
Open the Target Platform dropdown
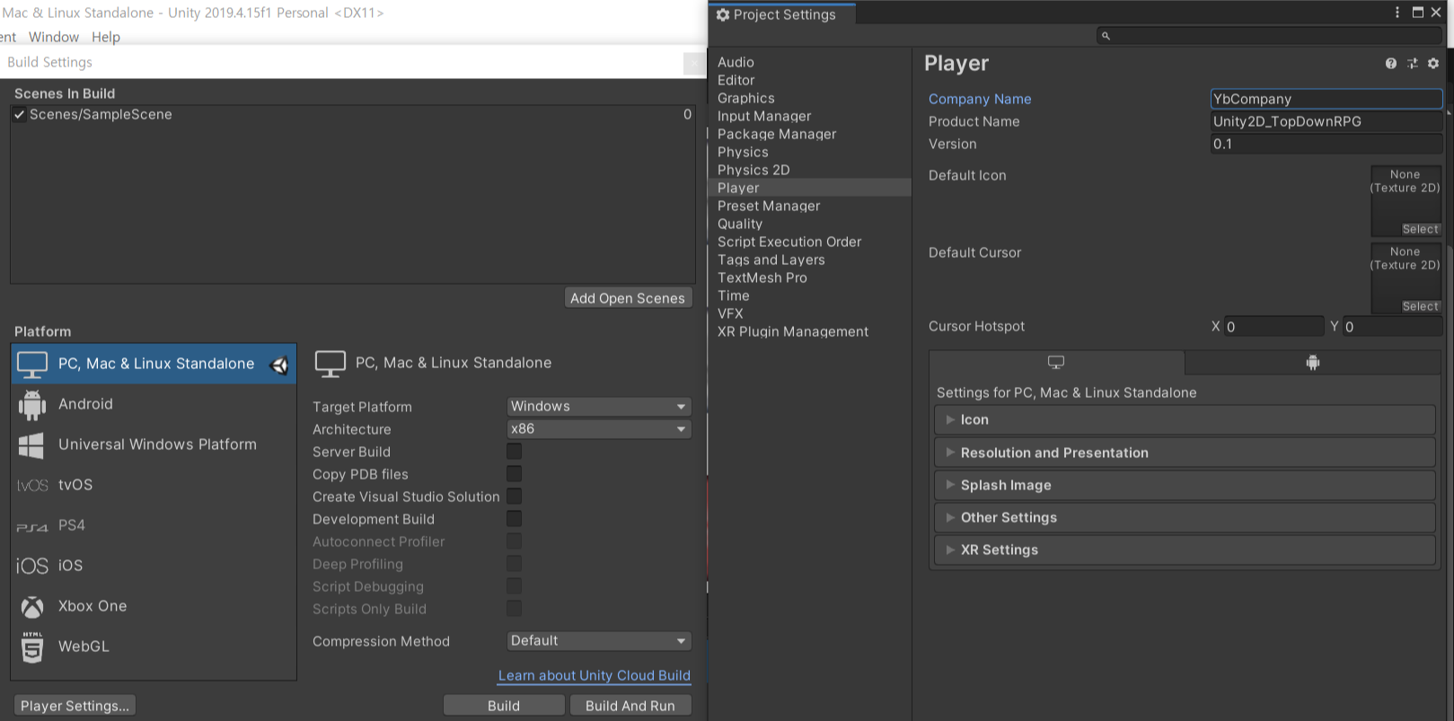(x=599, y=407)
